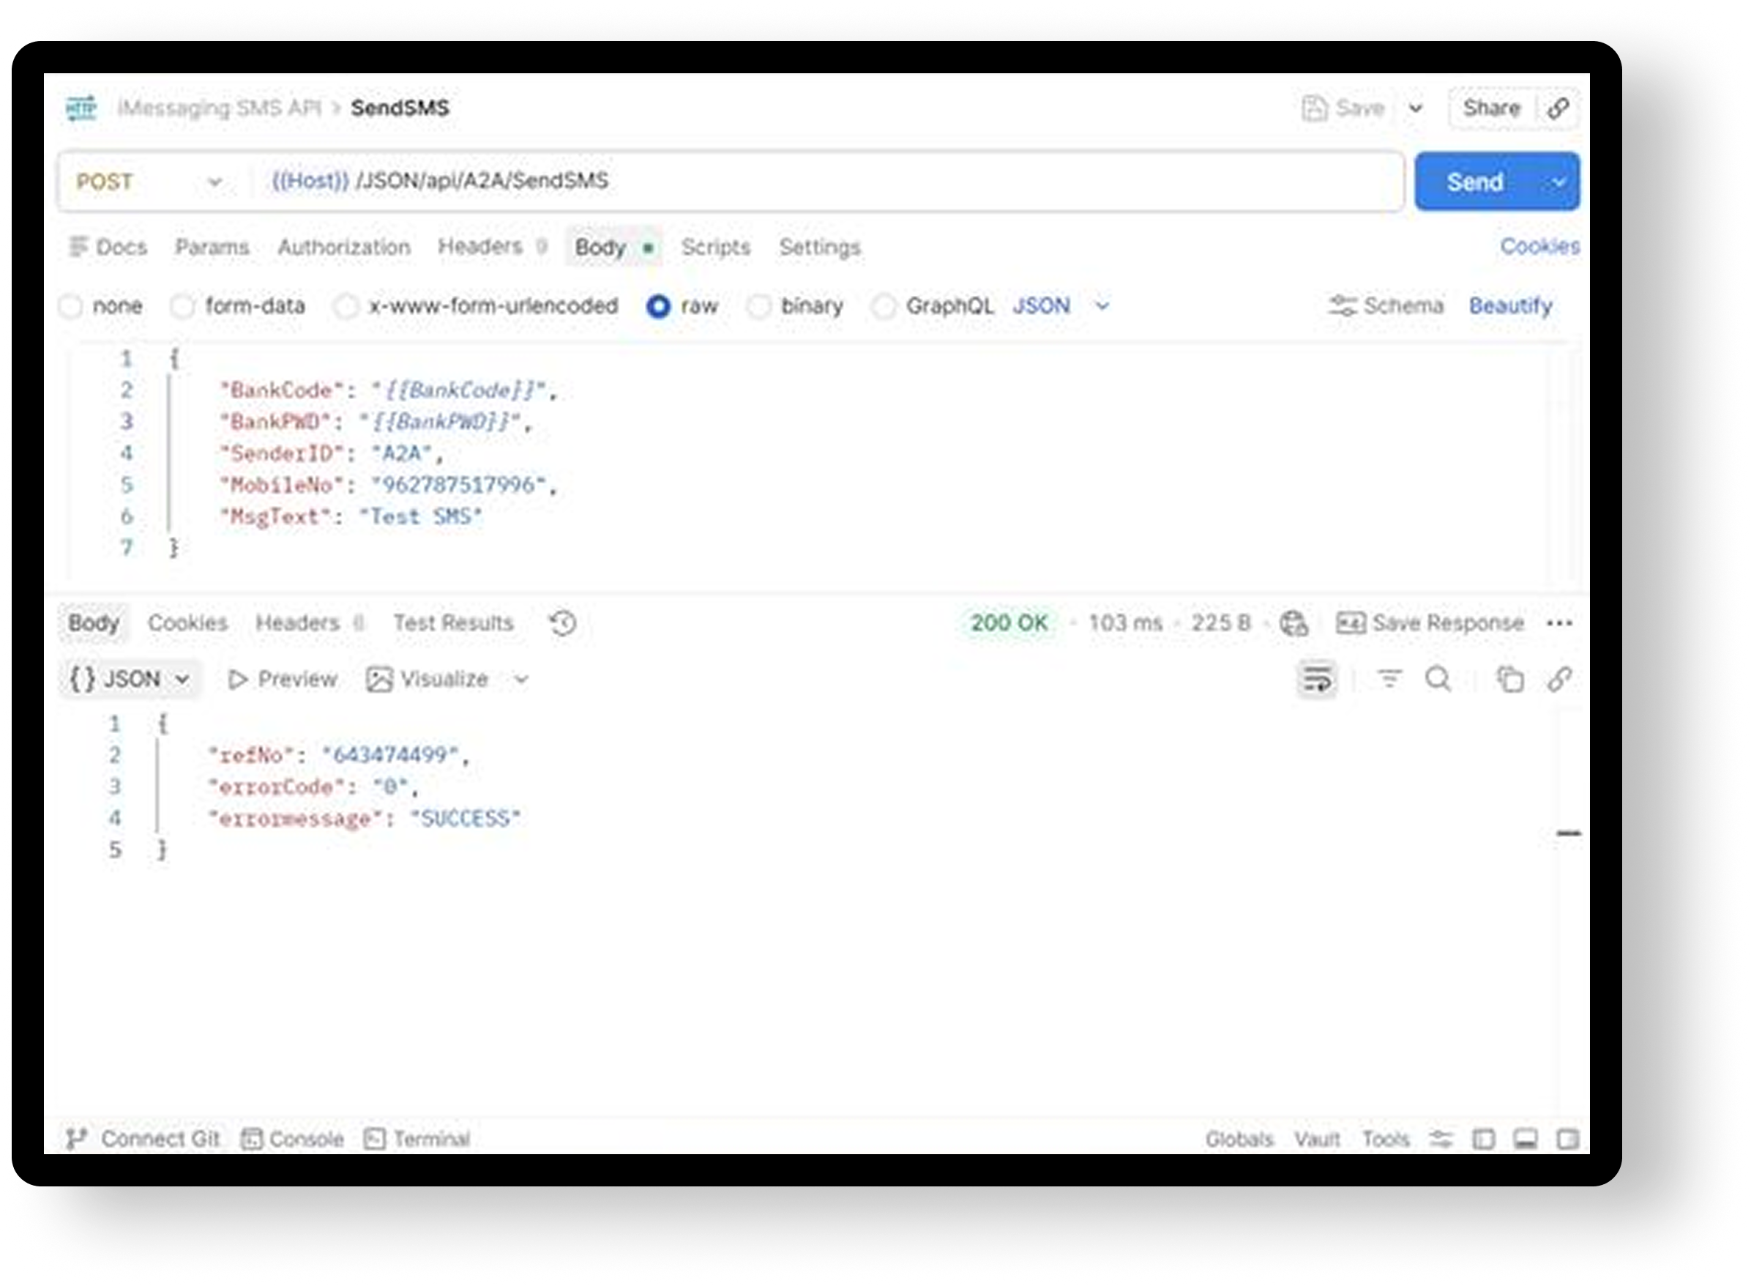Open footer settings sliders icon

1441,1139
